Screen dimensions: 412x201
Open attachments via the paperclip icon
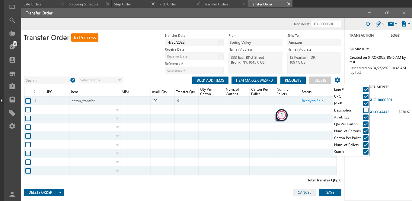pos(378,24)
